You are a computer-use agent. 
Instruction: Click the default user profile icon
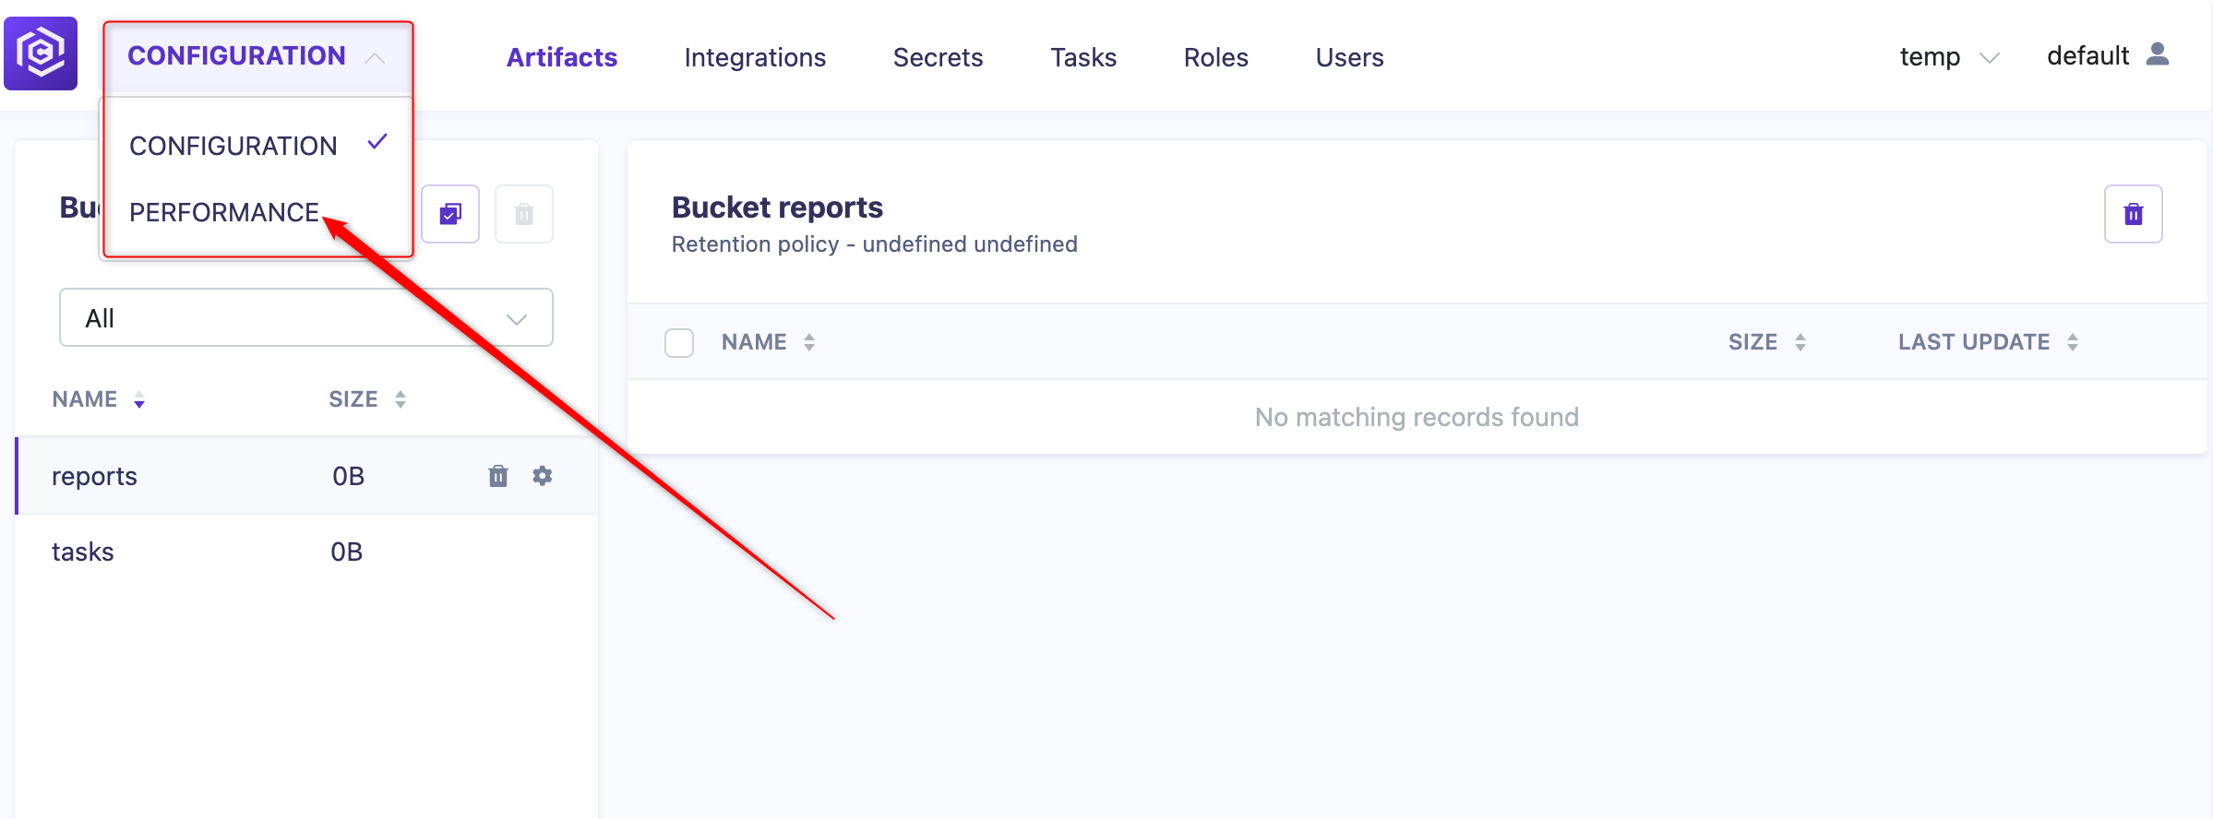tap(2158, 55)
